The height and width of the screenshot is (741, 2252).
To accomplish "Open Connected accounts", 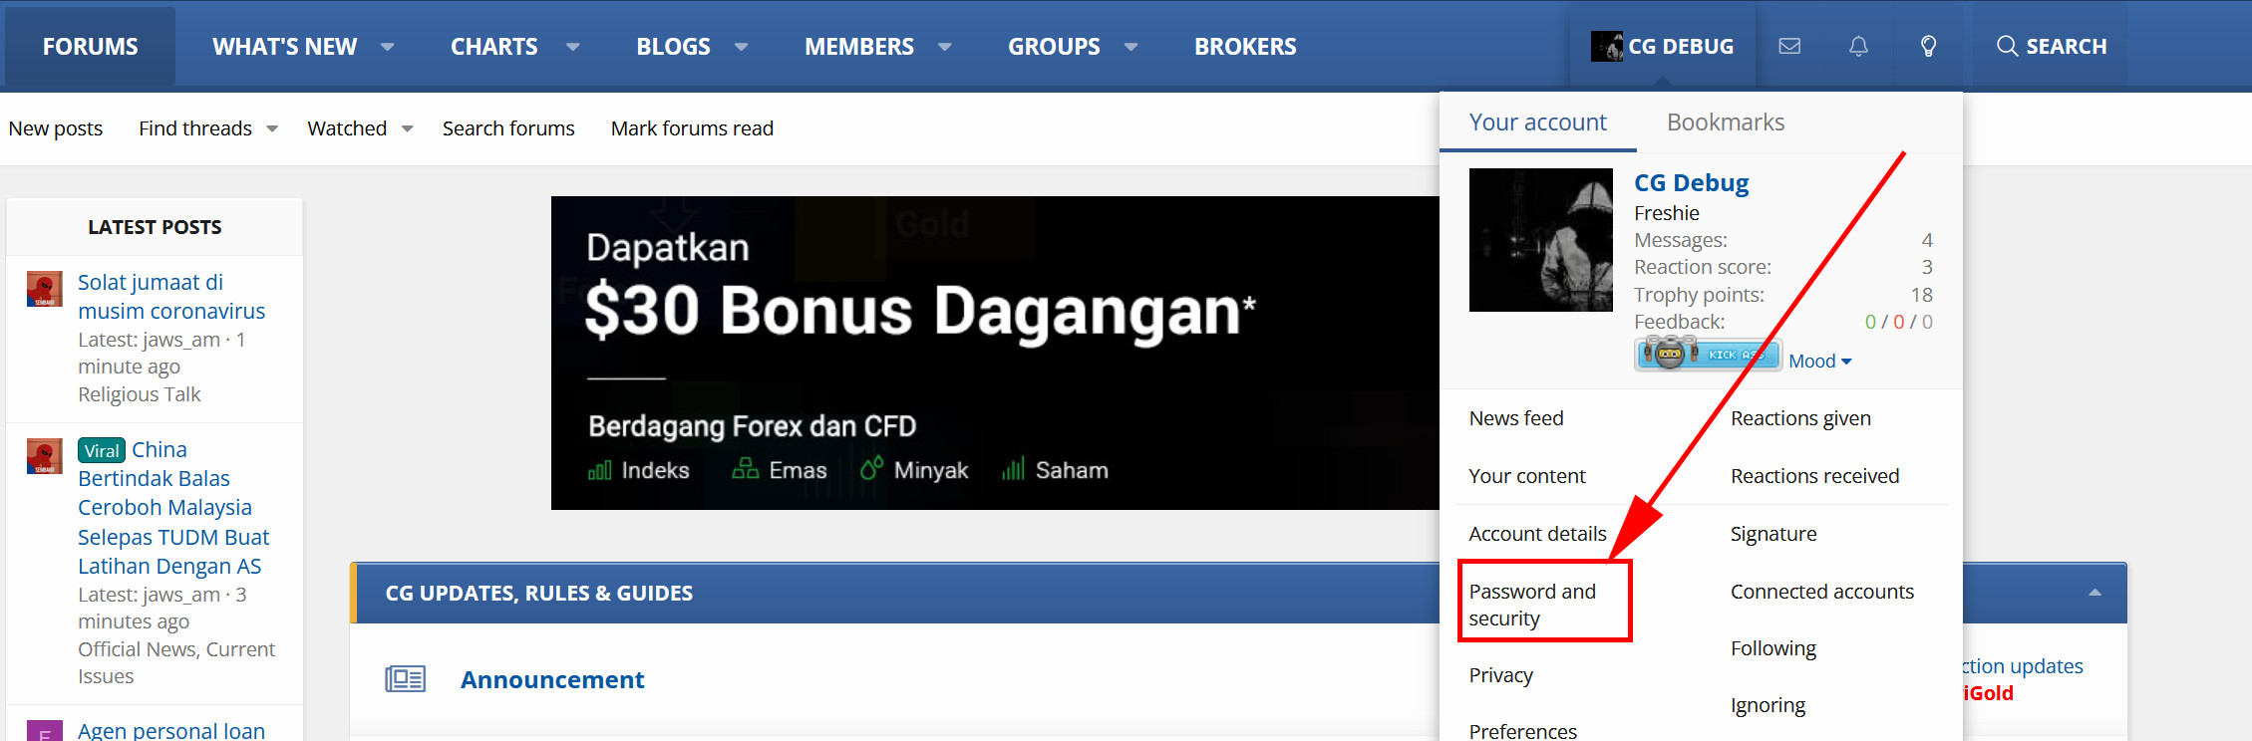I will 1822,592.
